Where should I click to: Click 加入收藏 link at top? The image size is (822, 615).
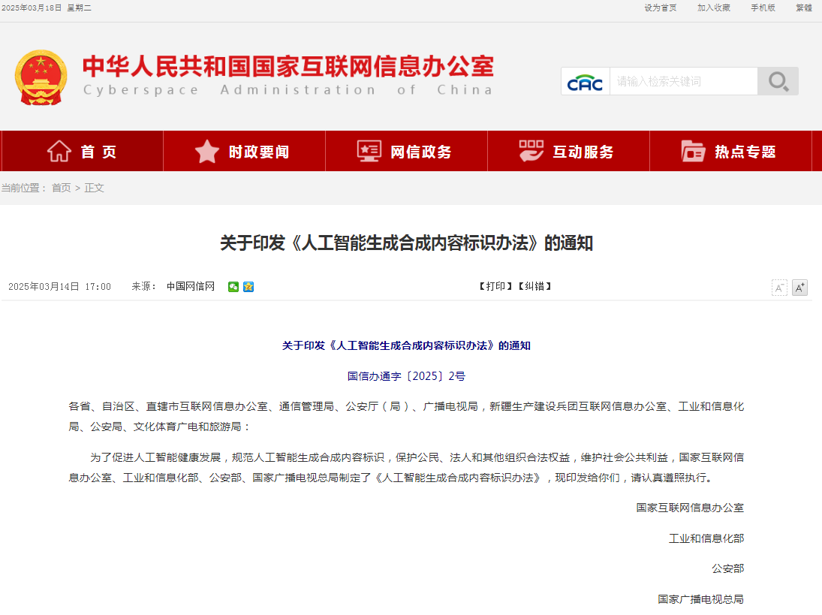pos(713,8)
